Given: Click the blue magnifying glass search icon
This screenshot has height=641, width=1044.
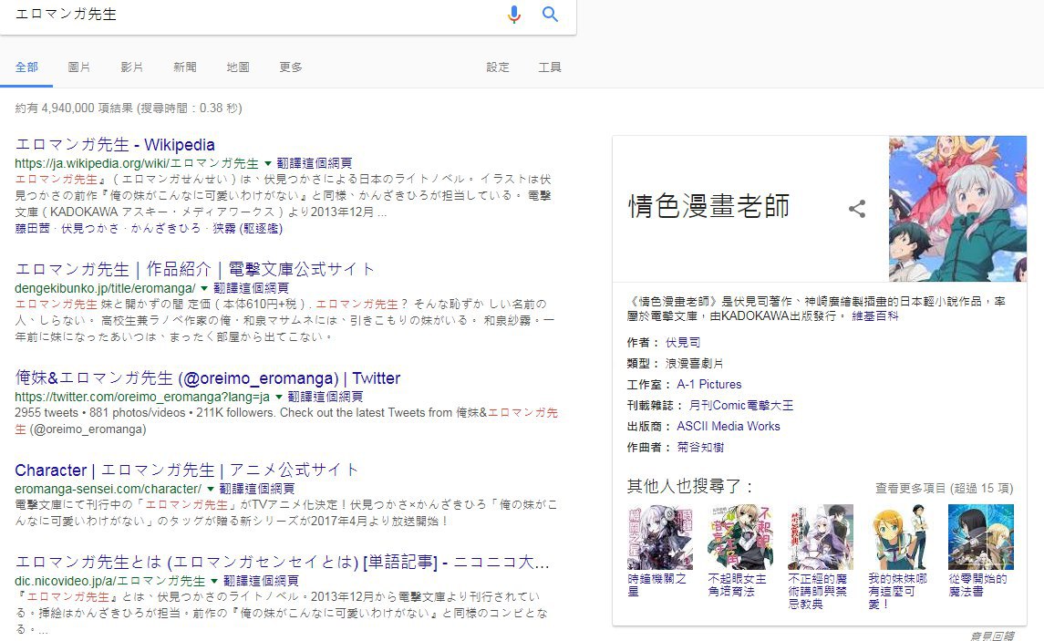Looking at the screenshot, I should pyautogui.click(x=550, y=15).
